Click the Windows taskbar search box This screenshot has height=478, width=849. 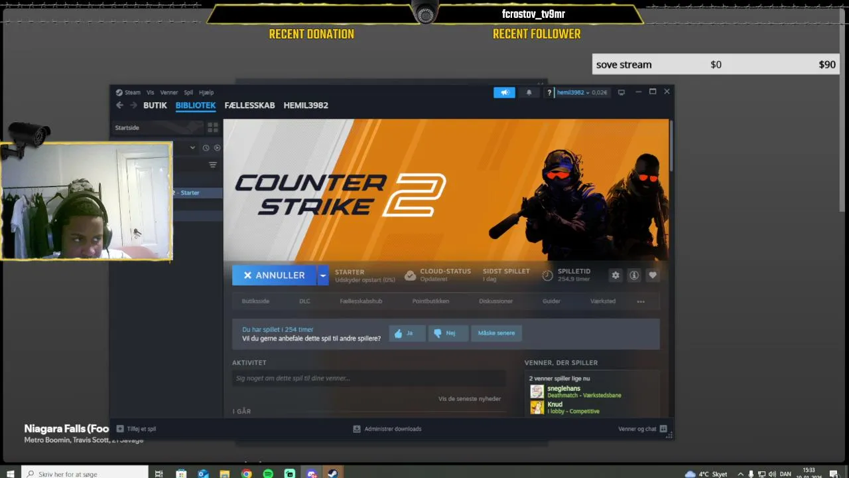(x=85, y=473)
